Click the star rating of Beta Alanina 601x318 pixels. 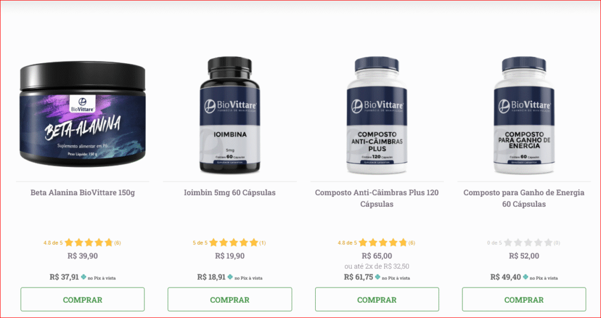click(89, 242)
